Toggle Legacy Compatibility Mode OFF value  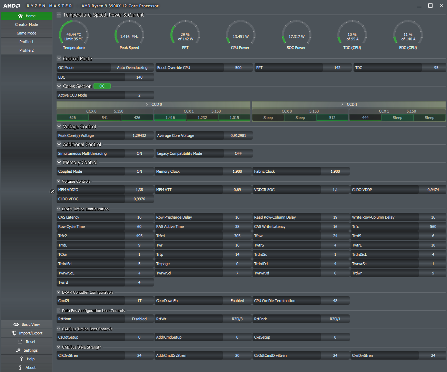coord(238,153)
